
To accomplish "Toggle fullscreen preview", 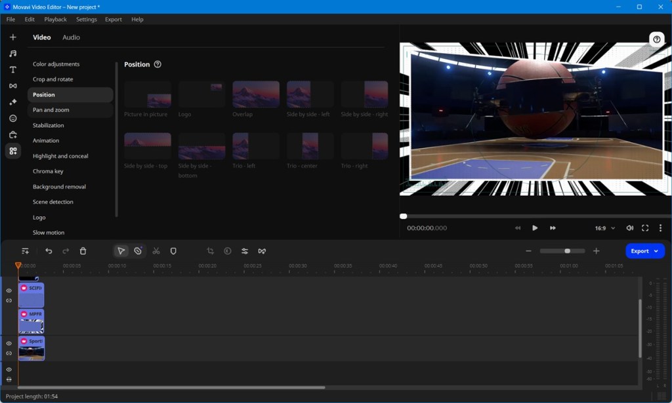I will point(645,228).
